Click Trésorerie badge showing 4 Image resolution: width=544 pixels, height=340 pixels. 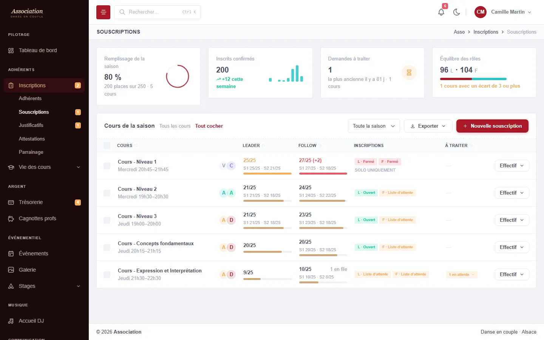pos(78,202)
